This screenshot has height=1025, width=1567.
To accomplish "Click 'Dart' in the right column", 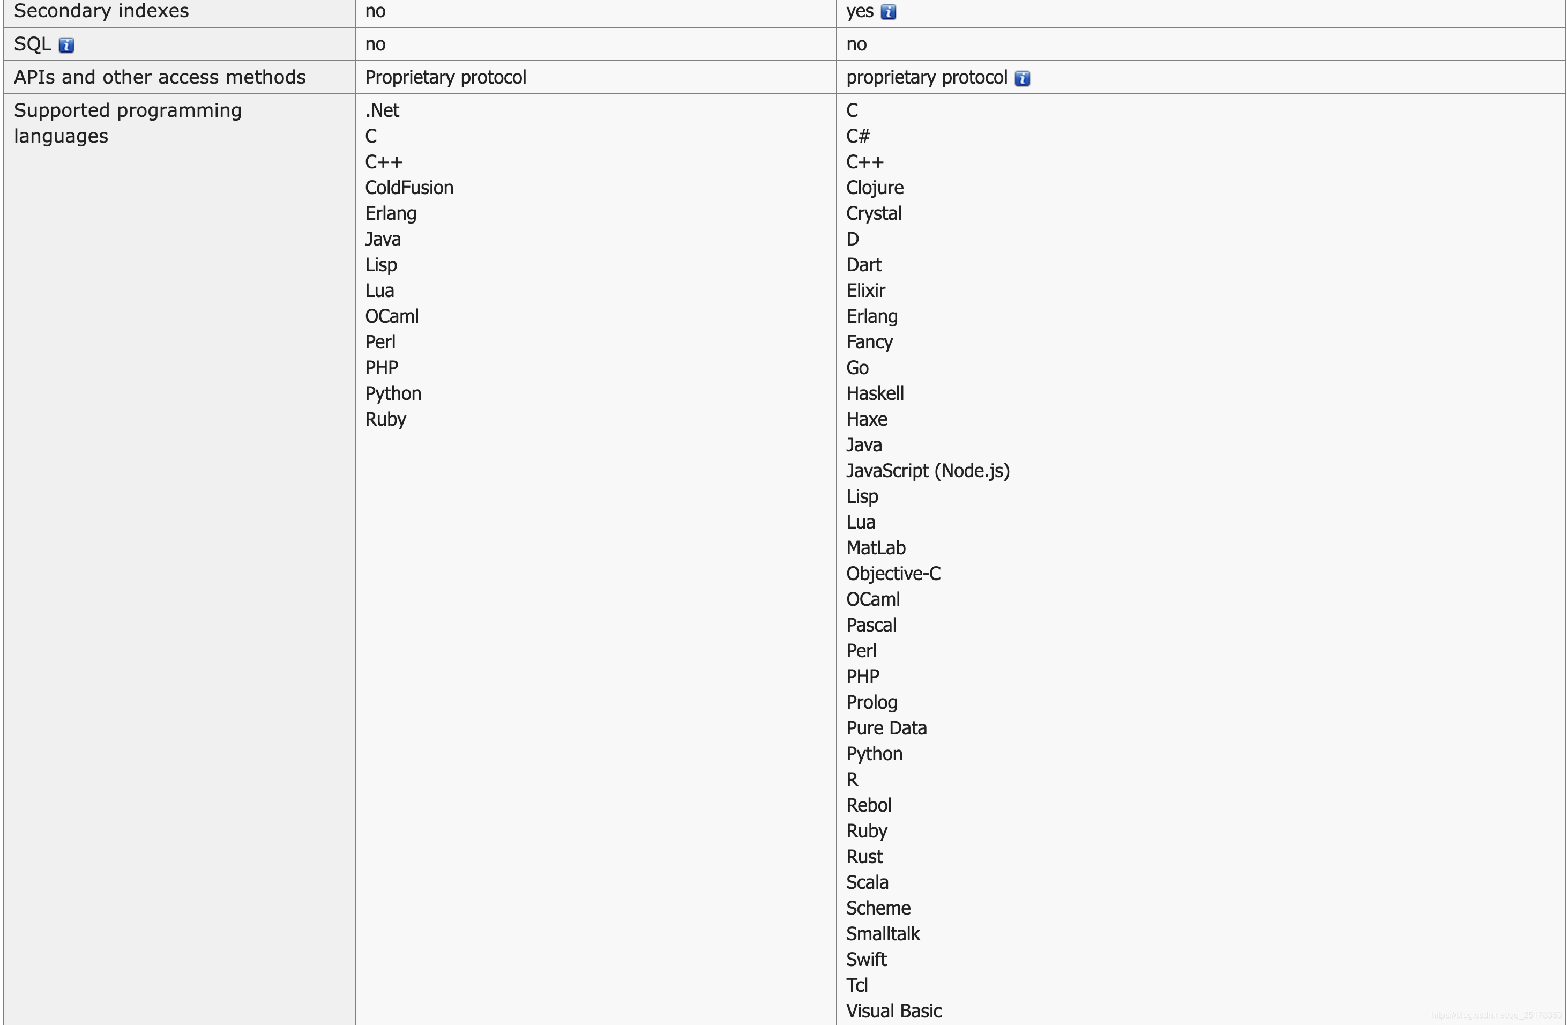I will 864,265.
